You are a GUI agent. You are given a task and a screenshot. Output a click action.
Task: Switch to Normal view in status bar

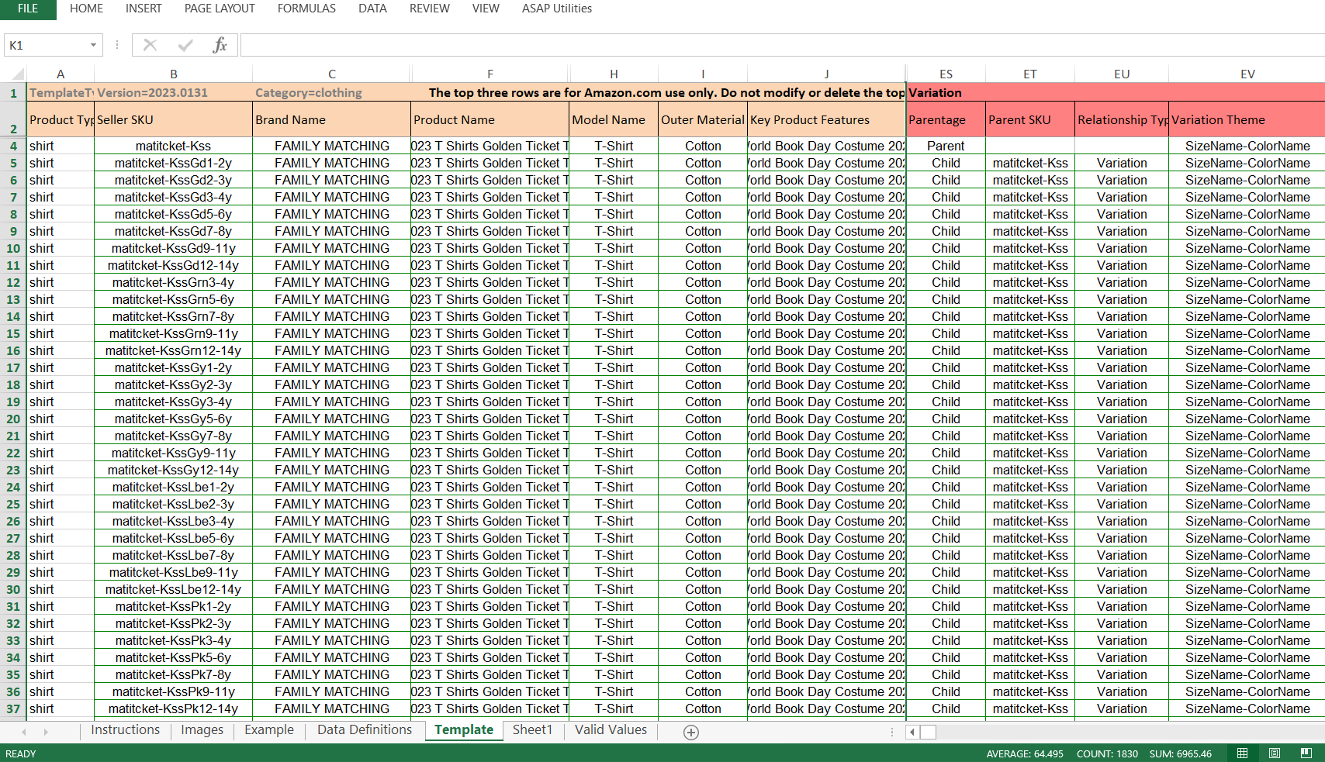[1242, 753]
